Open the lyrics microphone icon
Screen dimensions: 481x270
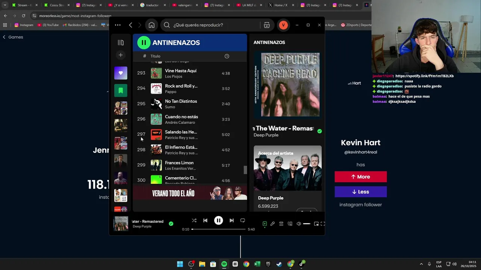[x=272, y=224]
